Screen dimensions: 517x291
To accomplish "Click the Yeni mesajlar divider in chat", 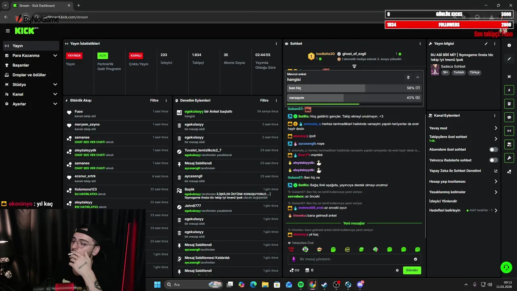I will pos(354,223).
